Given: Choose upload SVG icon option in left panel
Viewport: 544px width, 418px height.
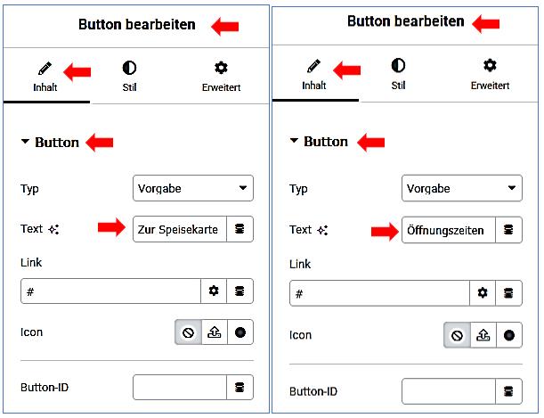Looking at the screenshot, I should 214,332.
